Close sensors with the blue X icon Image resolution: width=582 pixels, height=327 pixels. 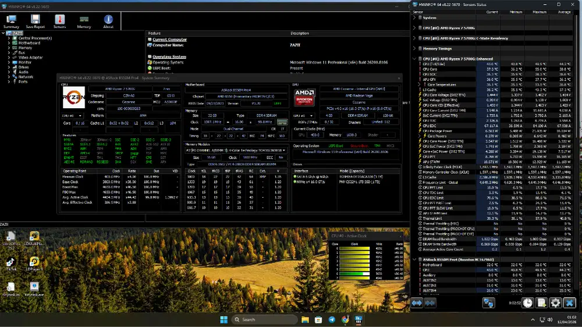[570, 303]
